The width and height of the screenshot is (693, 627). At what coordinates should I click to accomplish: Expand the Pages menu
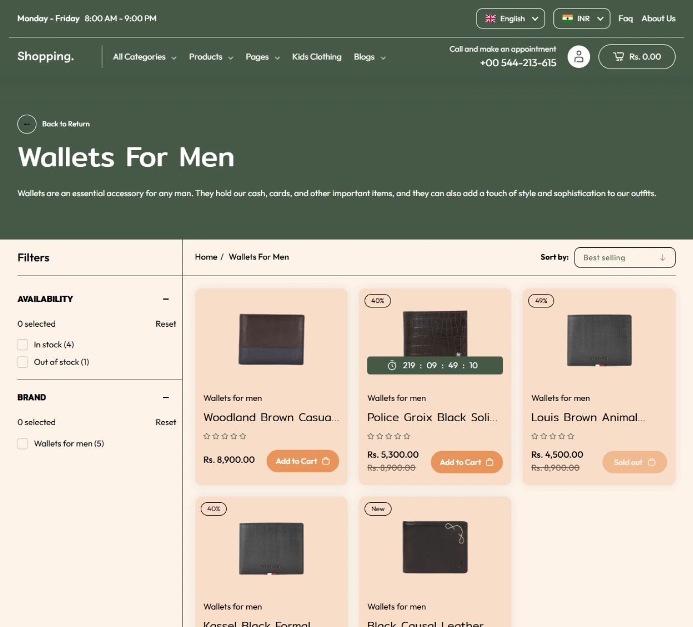tap(263, 57)
